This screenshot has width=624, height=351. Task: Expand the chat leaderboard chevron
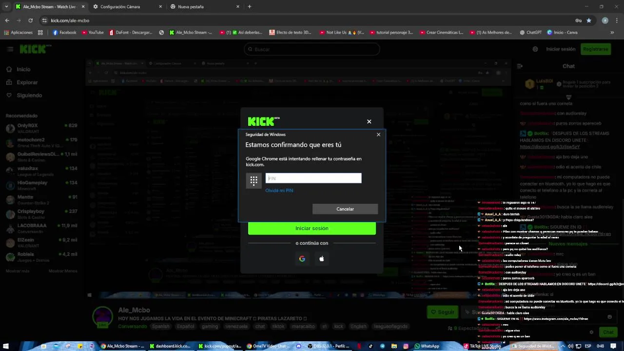(568, 97)
